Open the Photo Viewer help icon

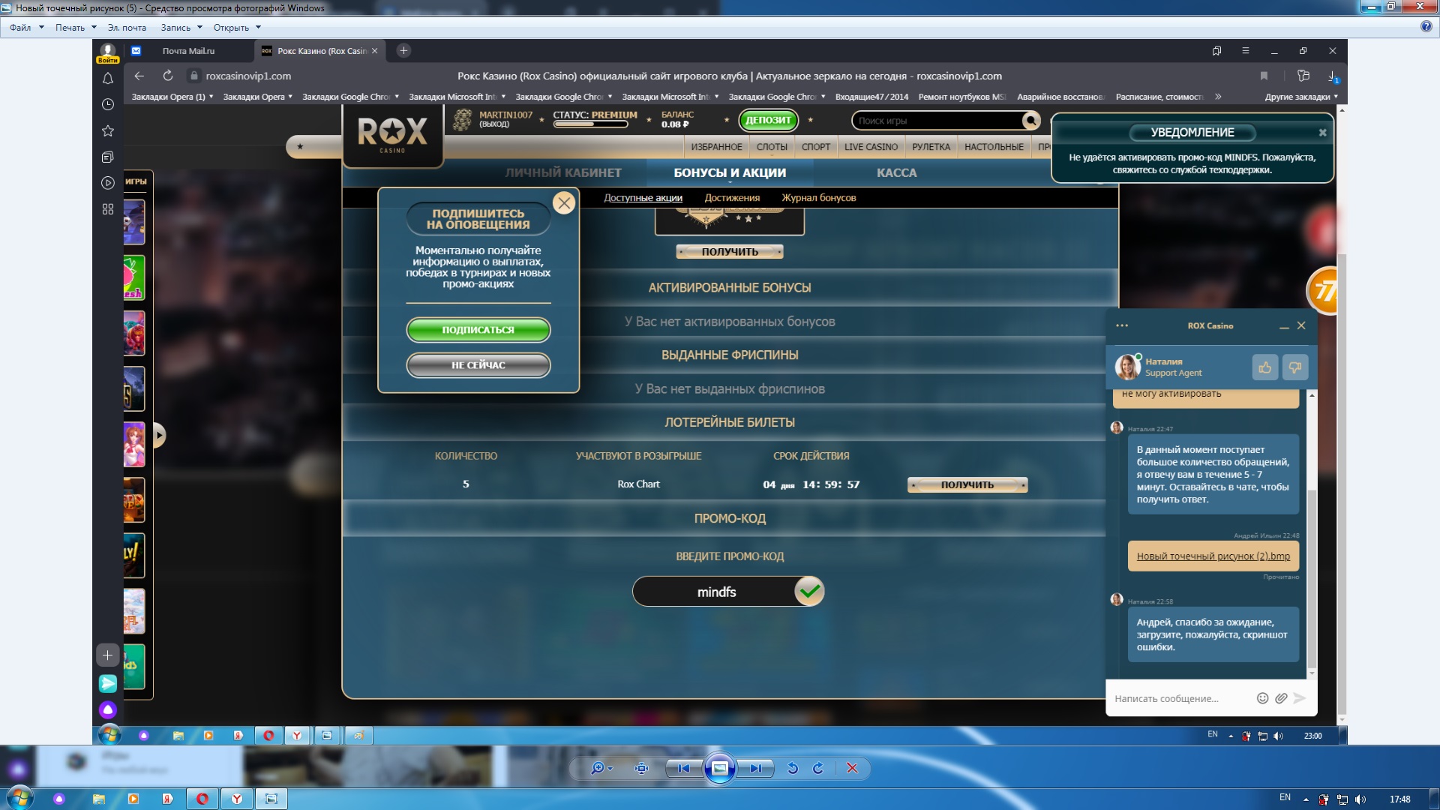(x=1426, y=27)
